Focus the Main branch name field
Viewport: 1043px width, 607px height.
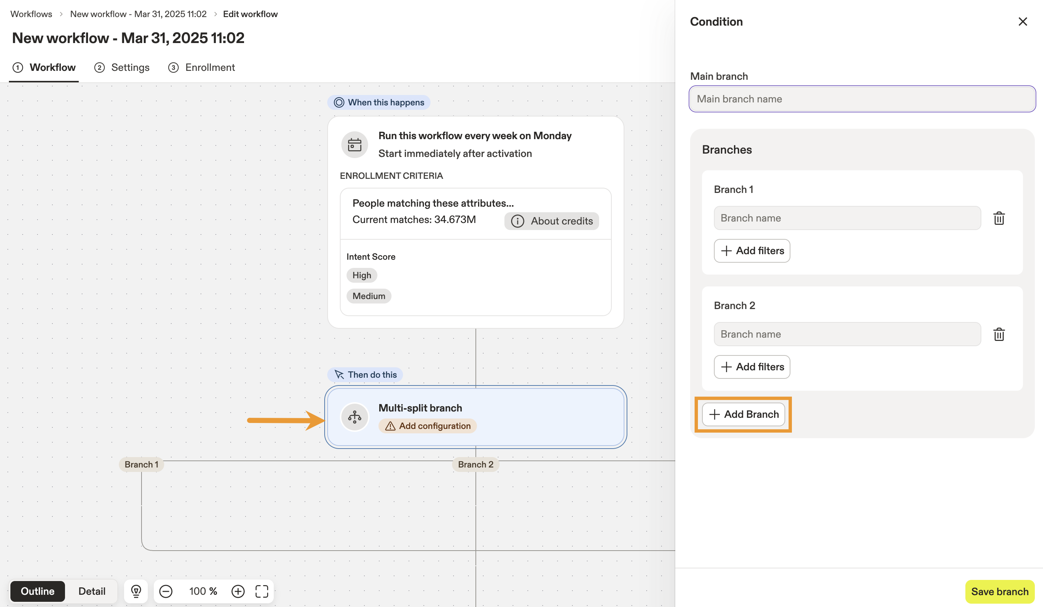pyautogui.click(x=862, y=99)
